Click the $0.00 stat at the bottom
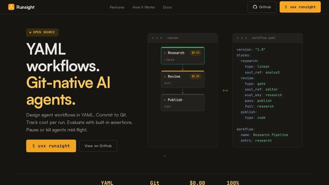The width and height of the screenshot is (329, 185). point(197,183)
